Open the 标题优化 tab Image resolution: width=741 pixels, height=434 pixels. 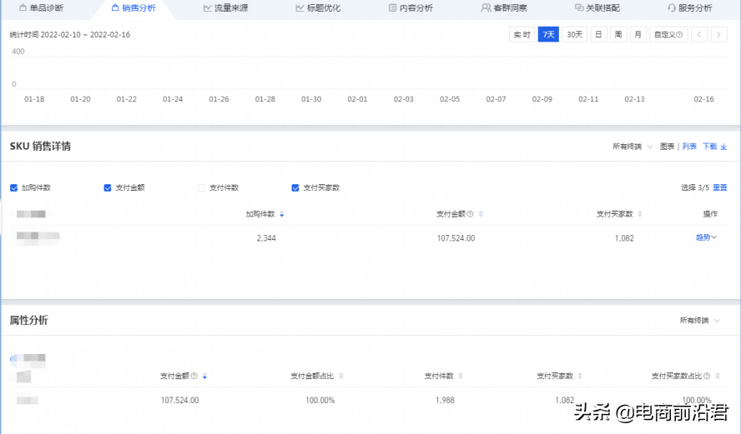(318, 8)
